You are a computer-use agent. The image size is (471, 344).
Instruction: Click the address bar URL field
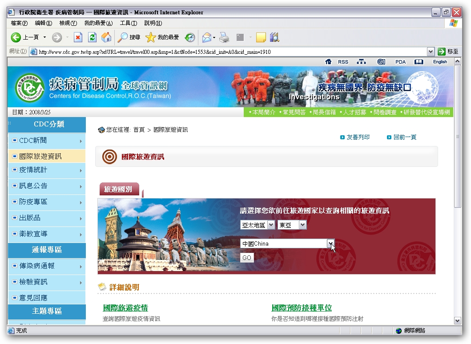click(231, 52)
